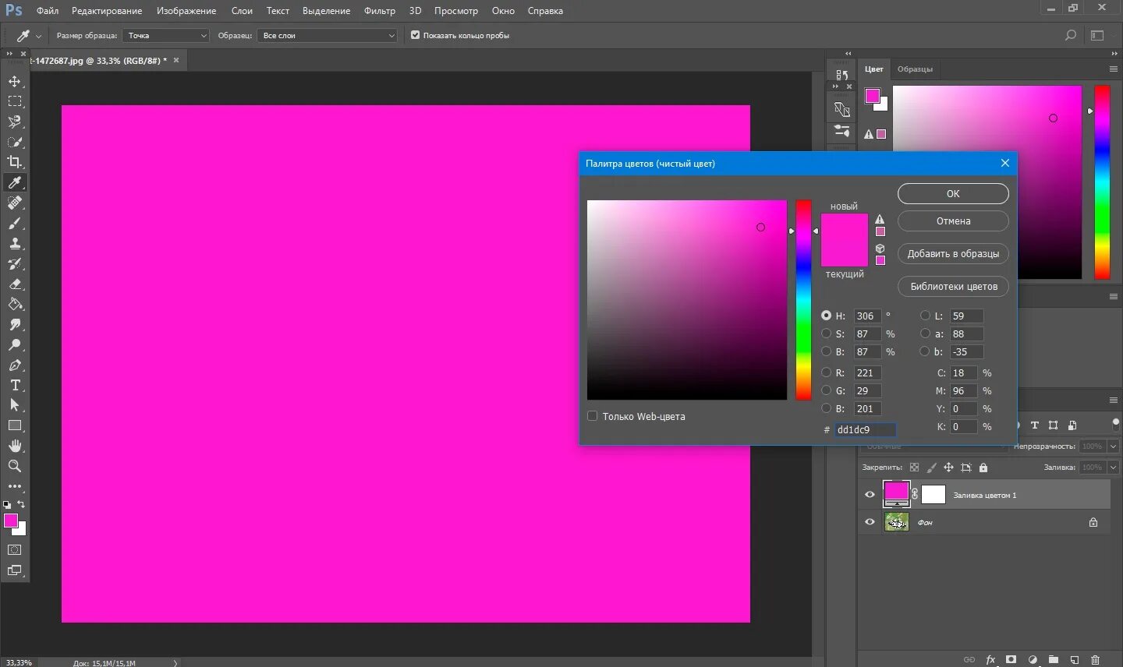Select the Zoom tool
The width and height of the screenshot is (1123, 667).
[x=15, y=466]
